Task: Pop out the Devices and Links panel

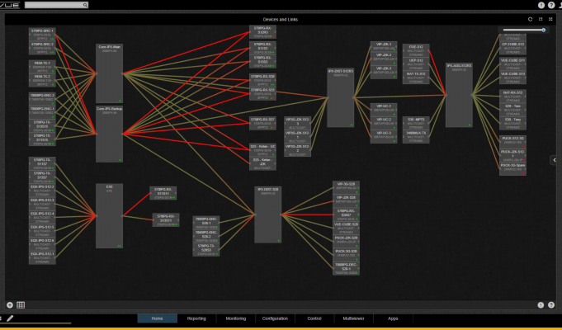Action: [541, 19]
